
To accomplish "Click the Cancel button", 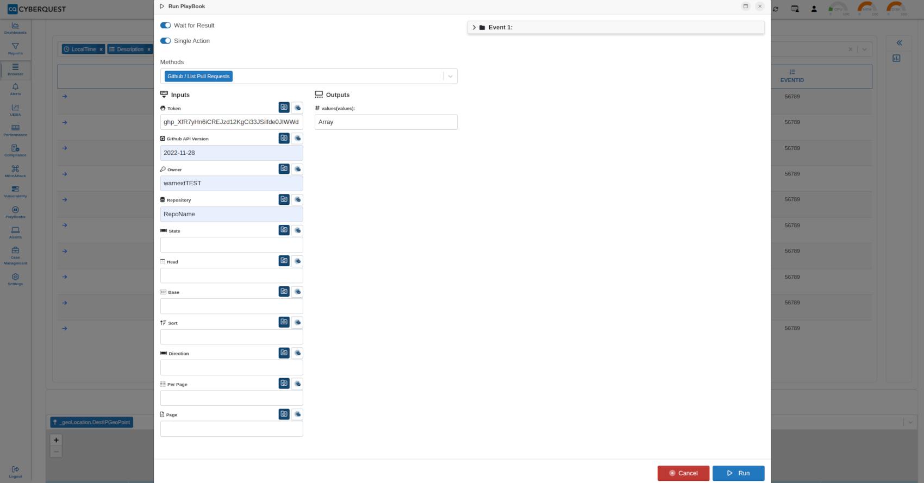I will (x=683, y=473).
